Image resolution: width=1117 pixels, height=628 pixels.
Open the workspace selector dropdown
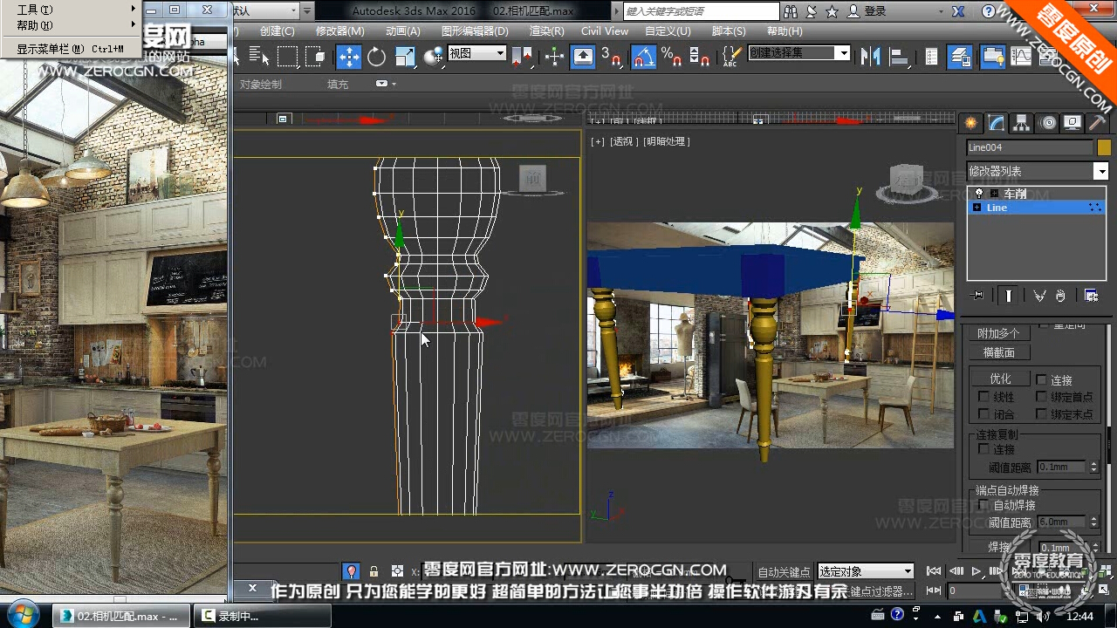click(266, 11)
